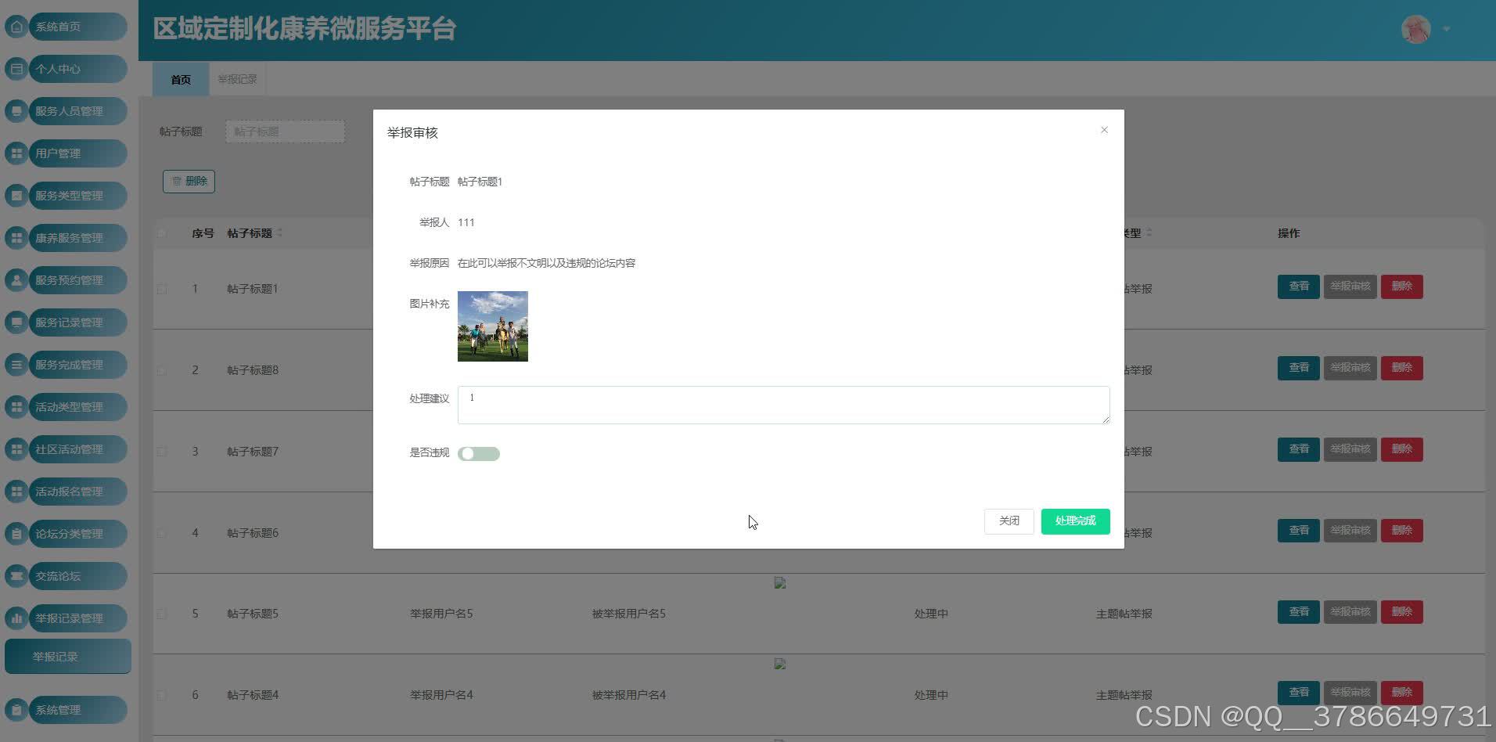1496x742 pixels.
Task: Click the icon beside 服务类型管理
Action: [16, 196]
